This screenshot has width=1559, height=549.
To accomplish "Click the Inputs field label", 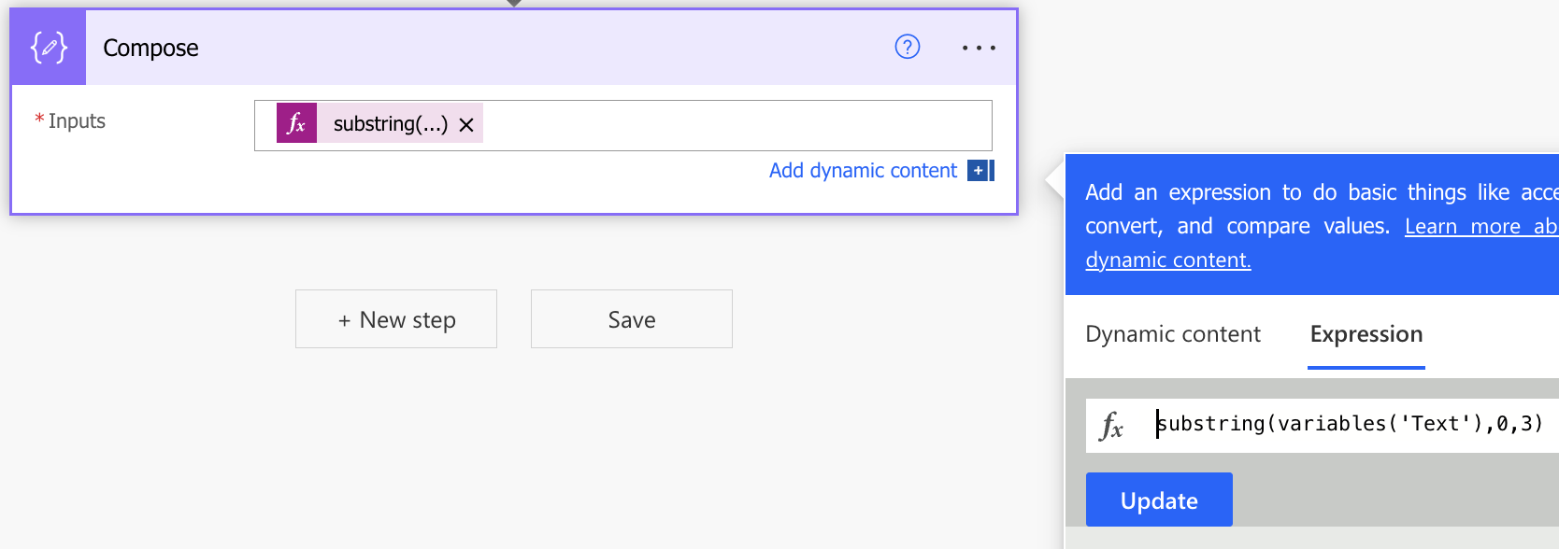I will point(77,121).
